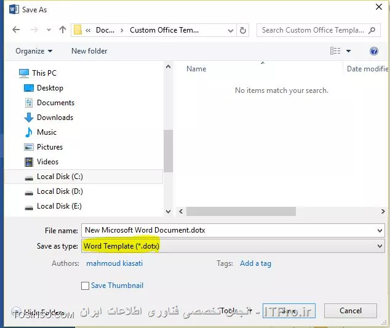Change view layout icon
The width and height of the screenshot is (390, 328).
tap(335, 50)
